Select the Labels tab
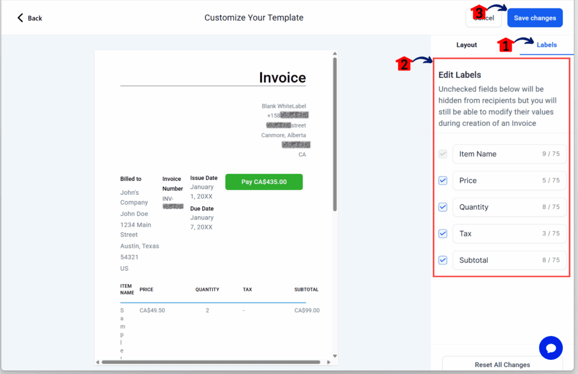The height and width of the screenshot is (374, 578). pyautogui.click(x=546, y=45)
